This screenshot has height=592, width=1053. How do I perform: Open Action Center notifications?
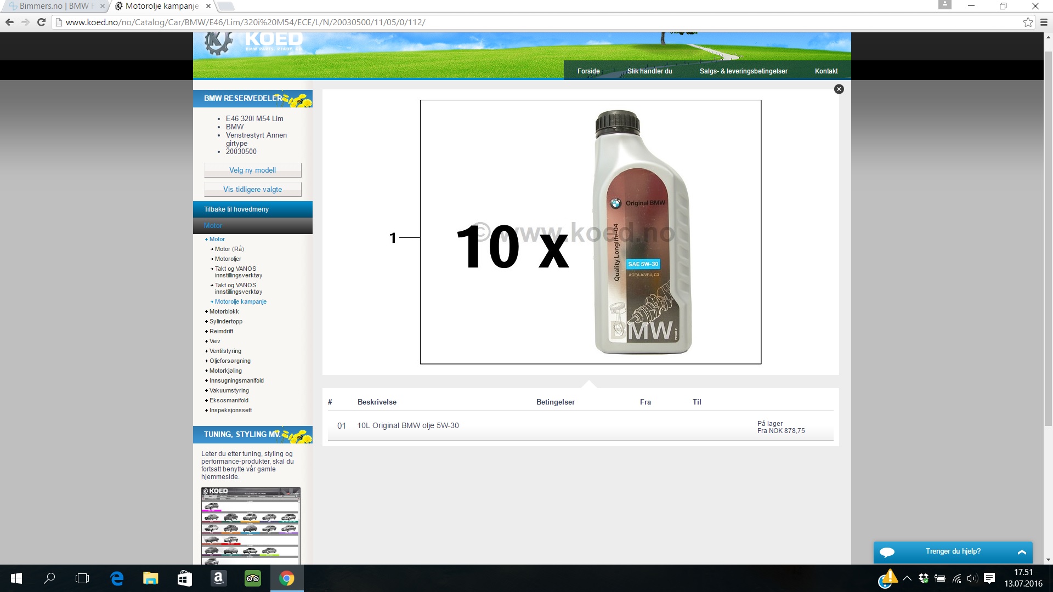coord(989,578)
